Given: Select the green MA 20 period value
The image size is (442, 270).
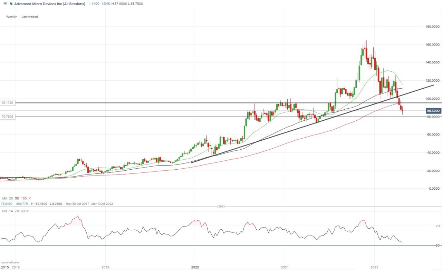Looking at the screenshot, I should [x=11, y=199].
